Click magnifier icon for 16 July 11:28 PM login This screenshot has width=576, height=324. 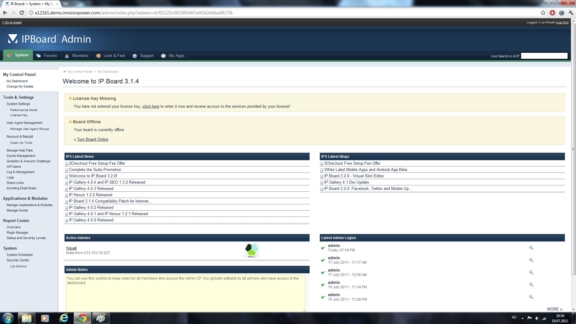531,297
